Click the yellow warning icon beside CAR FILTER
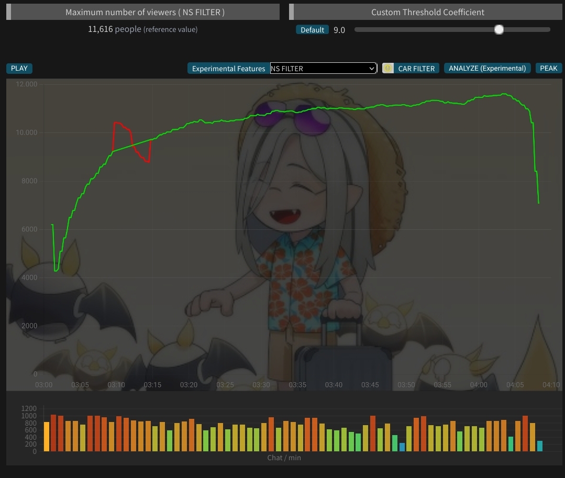The image size is (565, 478). tap(387, 68)
